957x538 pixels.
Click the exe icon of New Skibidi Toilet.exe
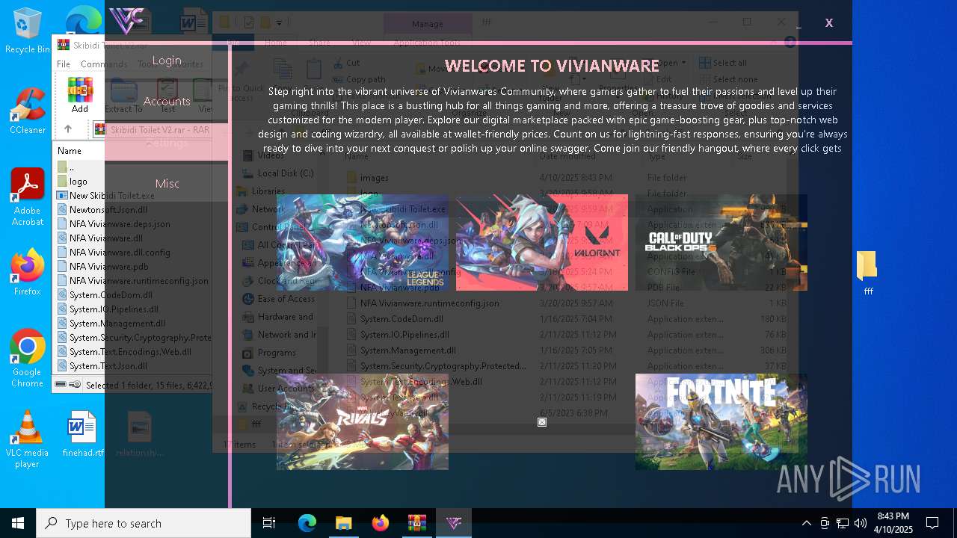tap(62, 196)
